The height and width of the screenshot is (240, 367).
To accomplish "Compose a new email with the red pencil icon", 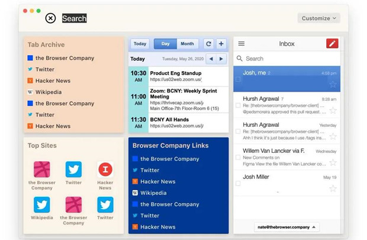I will click(332, 44).
